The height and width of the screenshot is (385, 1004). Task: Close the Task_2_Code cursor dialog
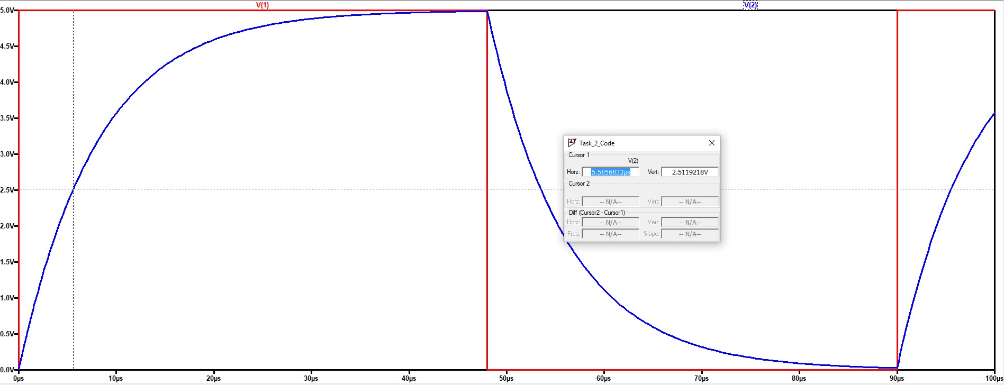[x=711, y=143]
